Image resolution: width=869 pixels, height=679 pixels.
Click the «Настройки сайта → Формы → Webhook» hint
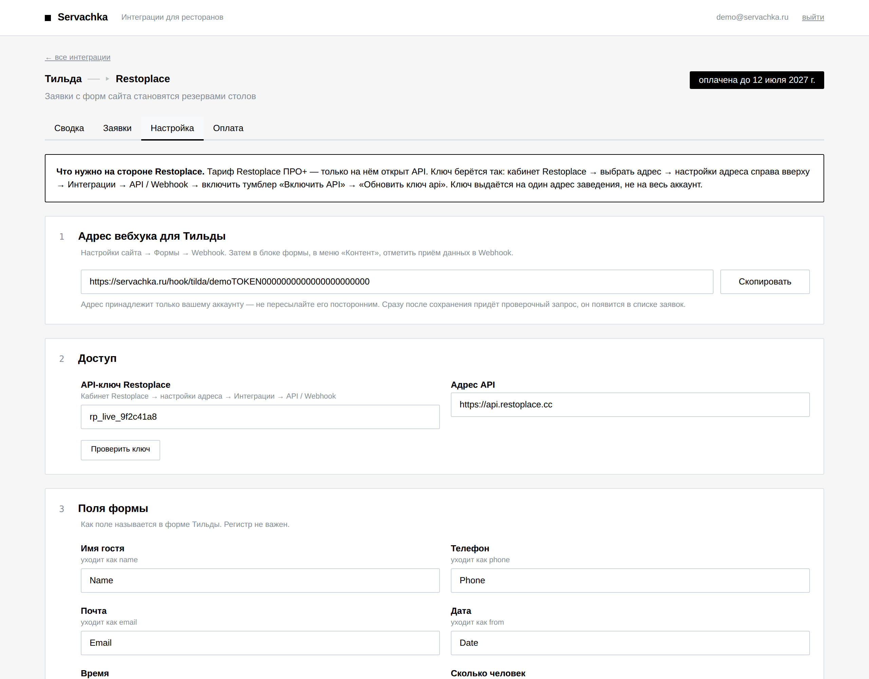[x=297, y=253]
